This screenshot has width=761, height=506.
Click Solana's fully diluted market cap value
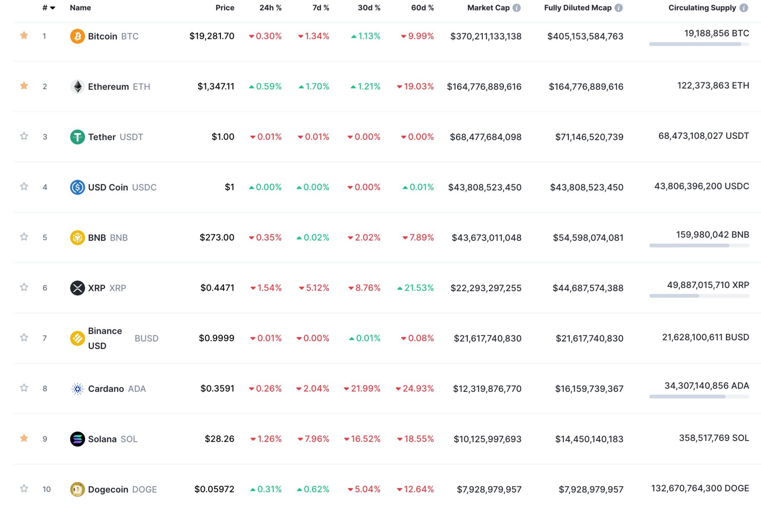[589, 439]
